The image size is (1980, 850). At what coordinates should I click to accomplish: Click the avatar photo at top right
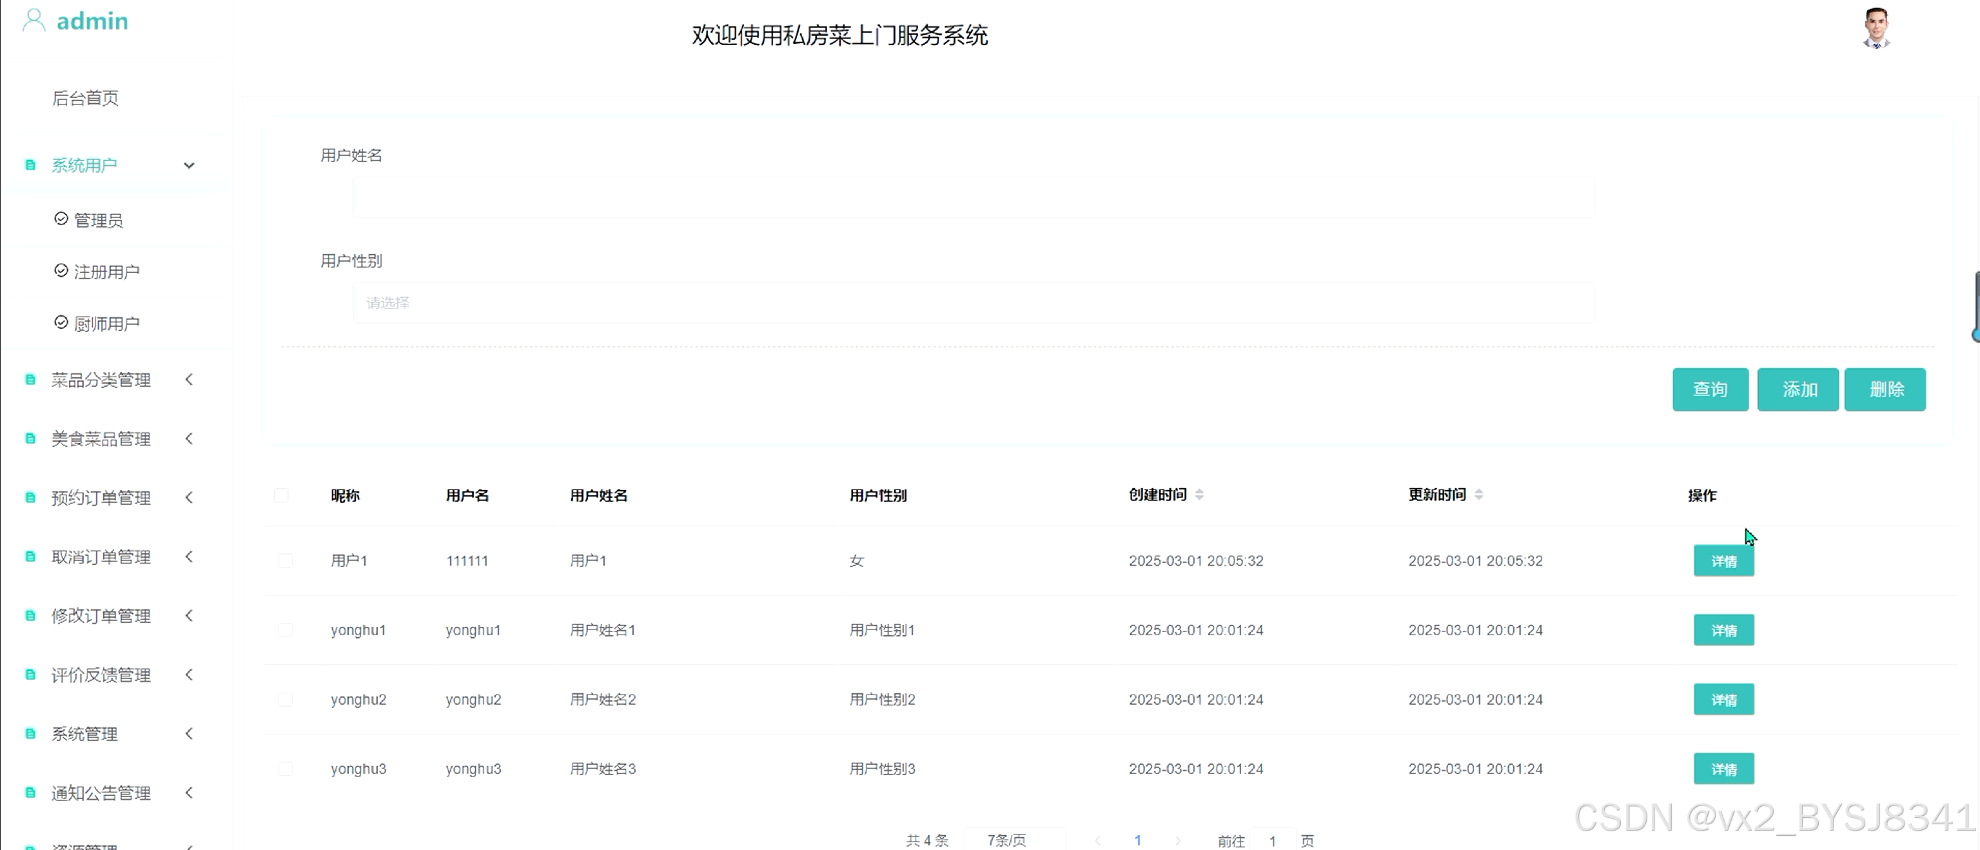point(1876,28)
